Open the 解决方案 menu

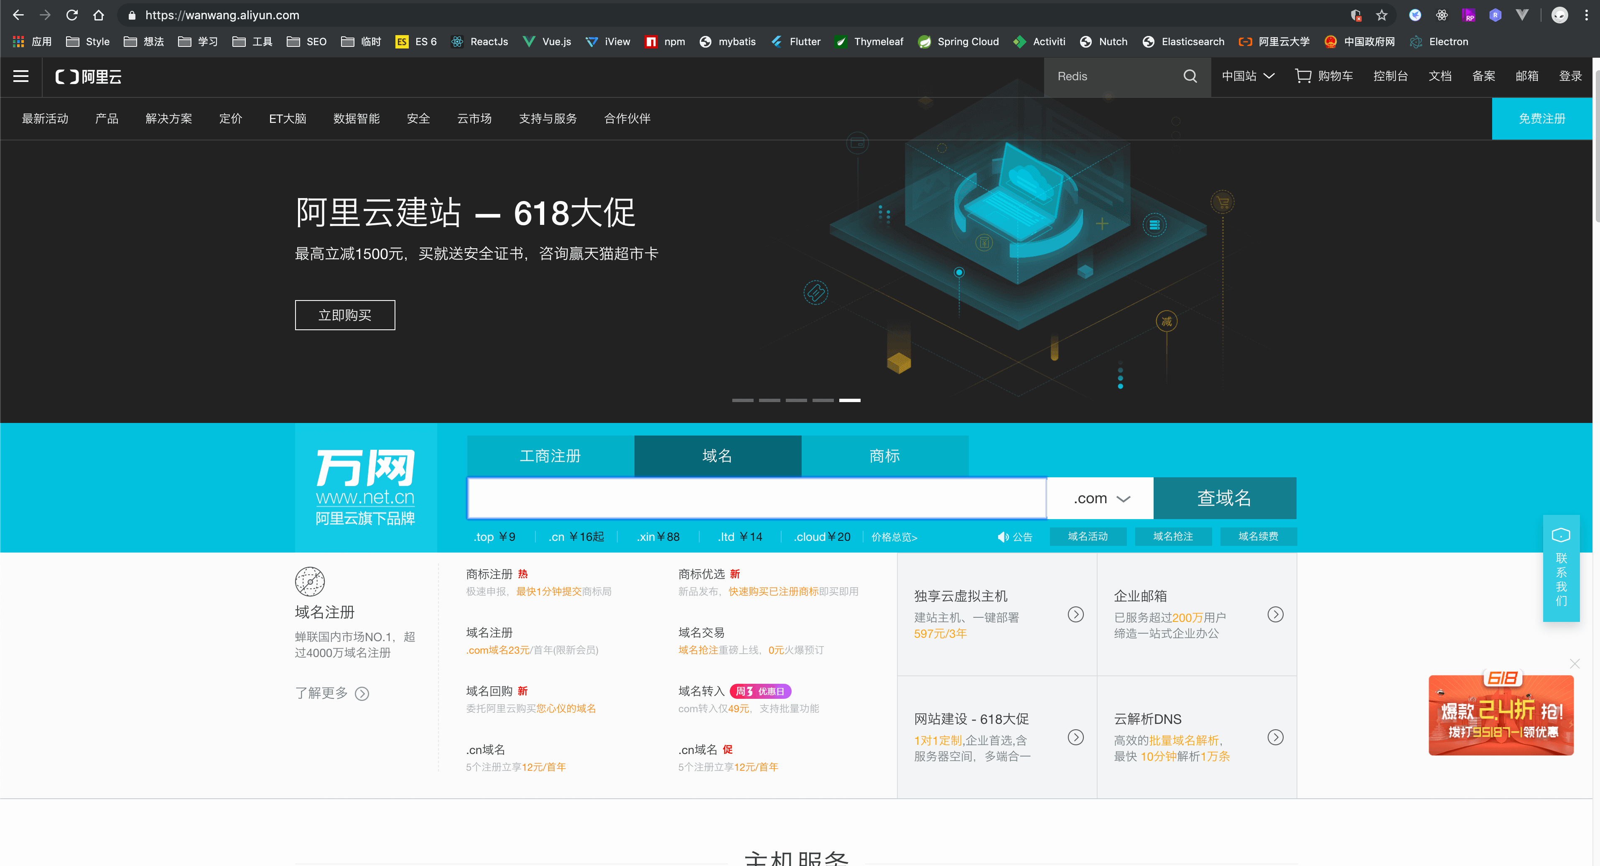(x=169, y=119)
